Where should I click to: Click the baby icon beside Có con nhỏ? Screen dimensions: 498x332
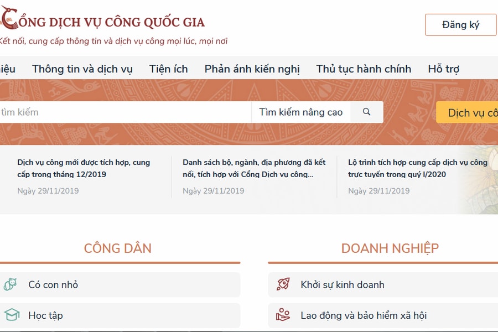pos(10,284)
